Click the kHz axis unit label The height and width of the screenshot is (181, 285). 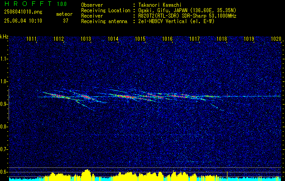[x=4, y=37]
